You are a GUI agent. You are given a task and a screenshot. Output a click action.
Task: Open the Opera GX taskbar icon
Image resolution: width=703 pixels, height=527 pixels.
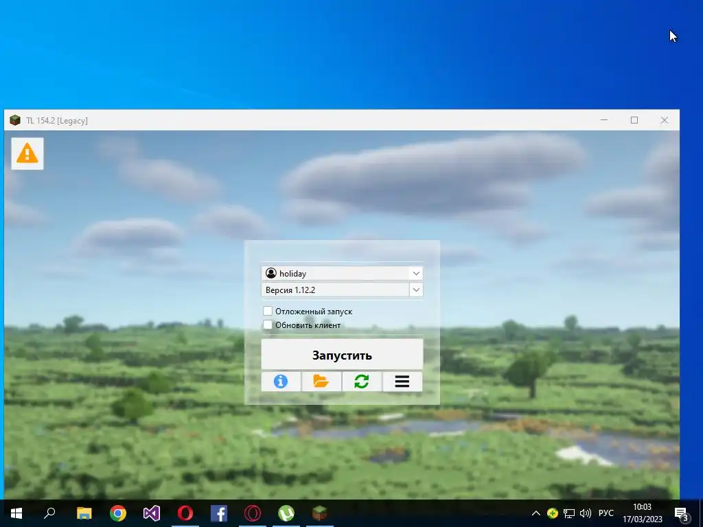[x=253, y=513]
